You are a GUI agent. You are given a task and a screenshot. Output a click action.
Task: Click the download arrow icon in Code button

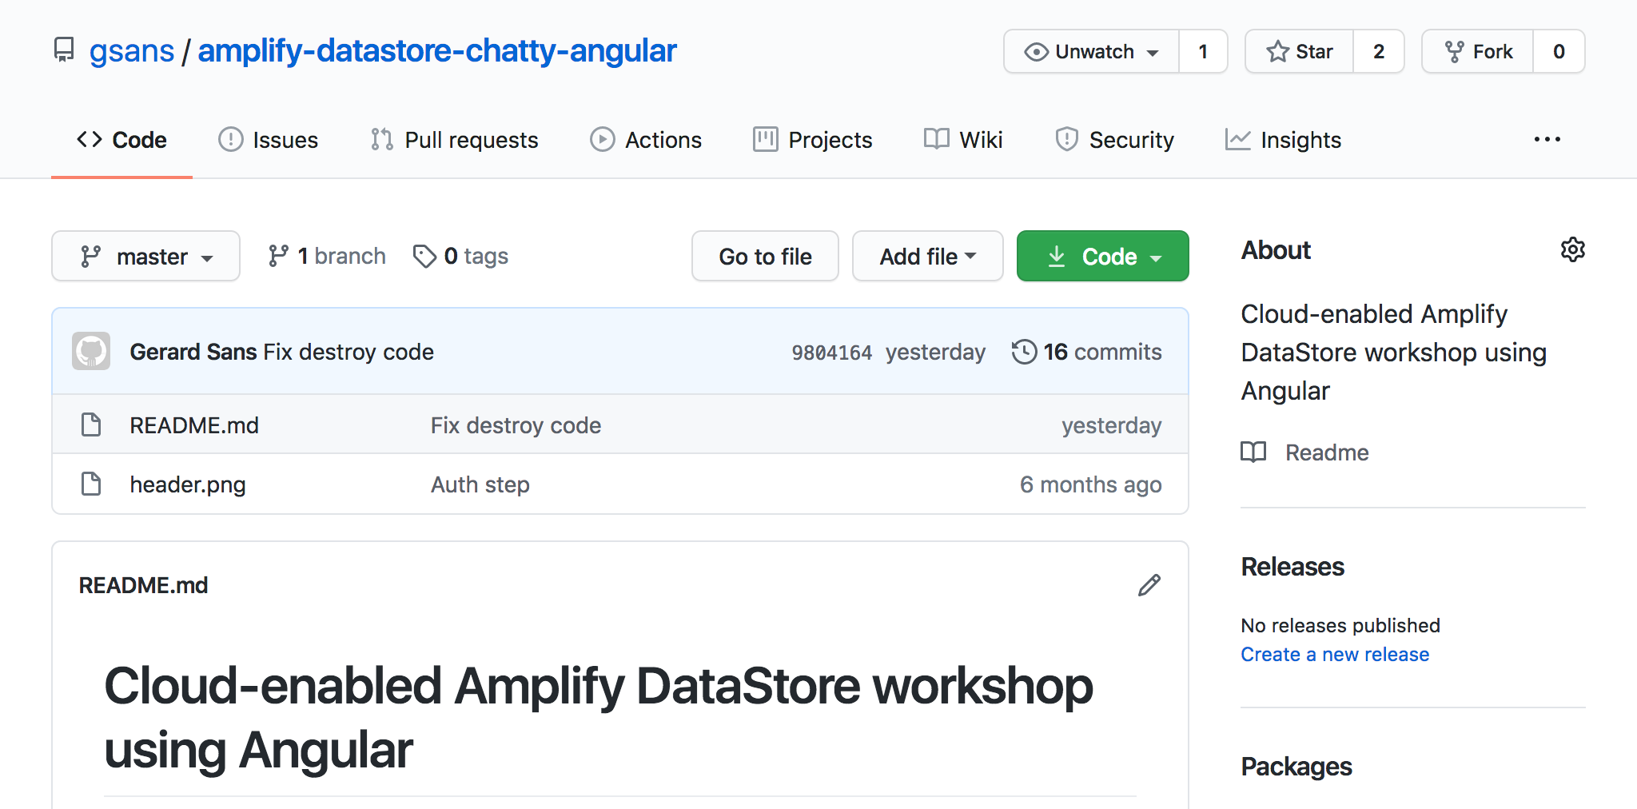pos(1056,256)
